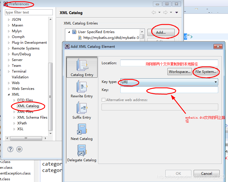Select the Validation preference
Image resolution: width=228 pixels, height=182 pixels.
pos(20,77)
